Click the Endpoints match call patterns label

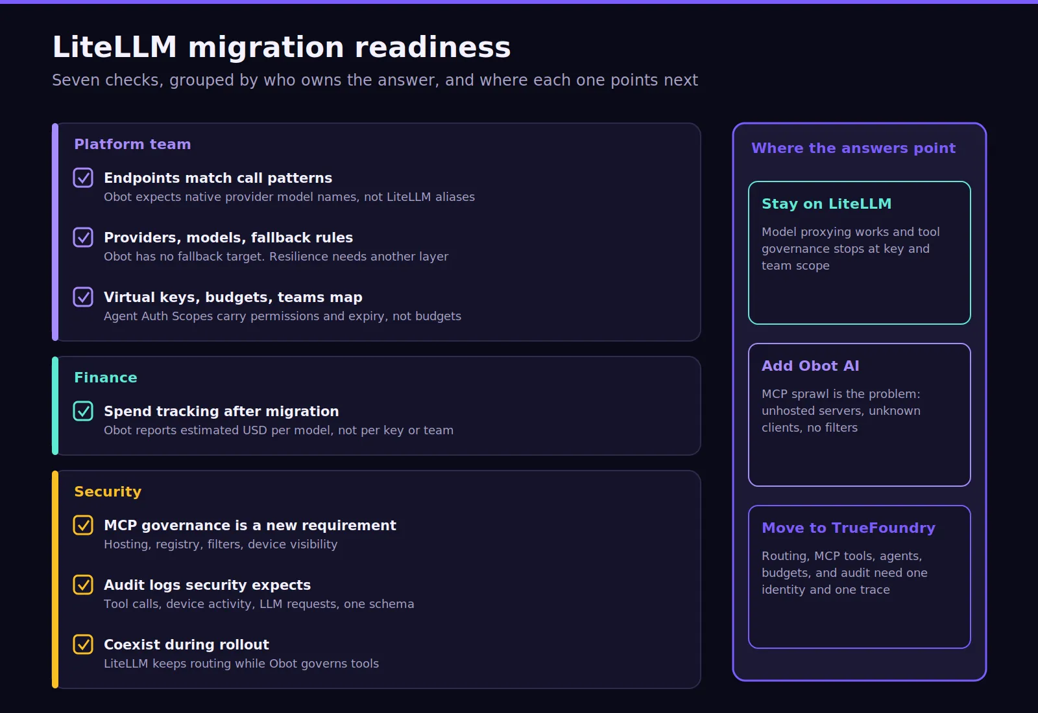click(x=218, y=178)
